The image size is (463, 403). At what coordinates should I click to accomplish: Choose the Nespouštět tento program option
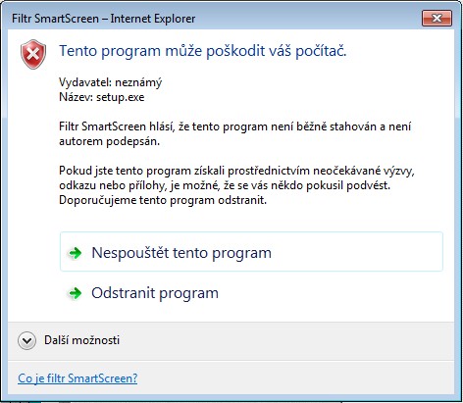point(251,252)
